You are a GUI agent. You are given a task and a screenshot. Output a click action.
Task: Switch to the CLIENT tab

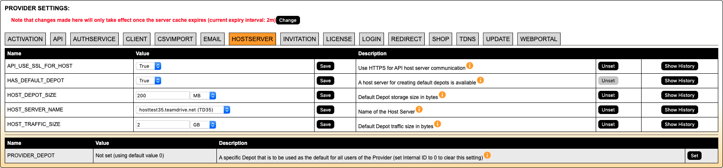click(137, 39)
